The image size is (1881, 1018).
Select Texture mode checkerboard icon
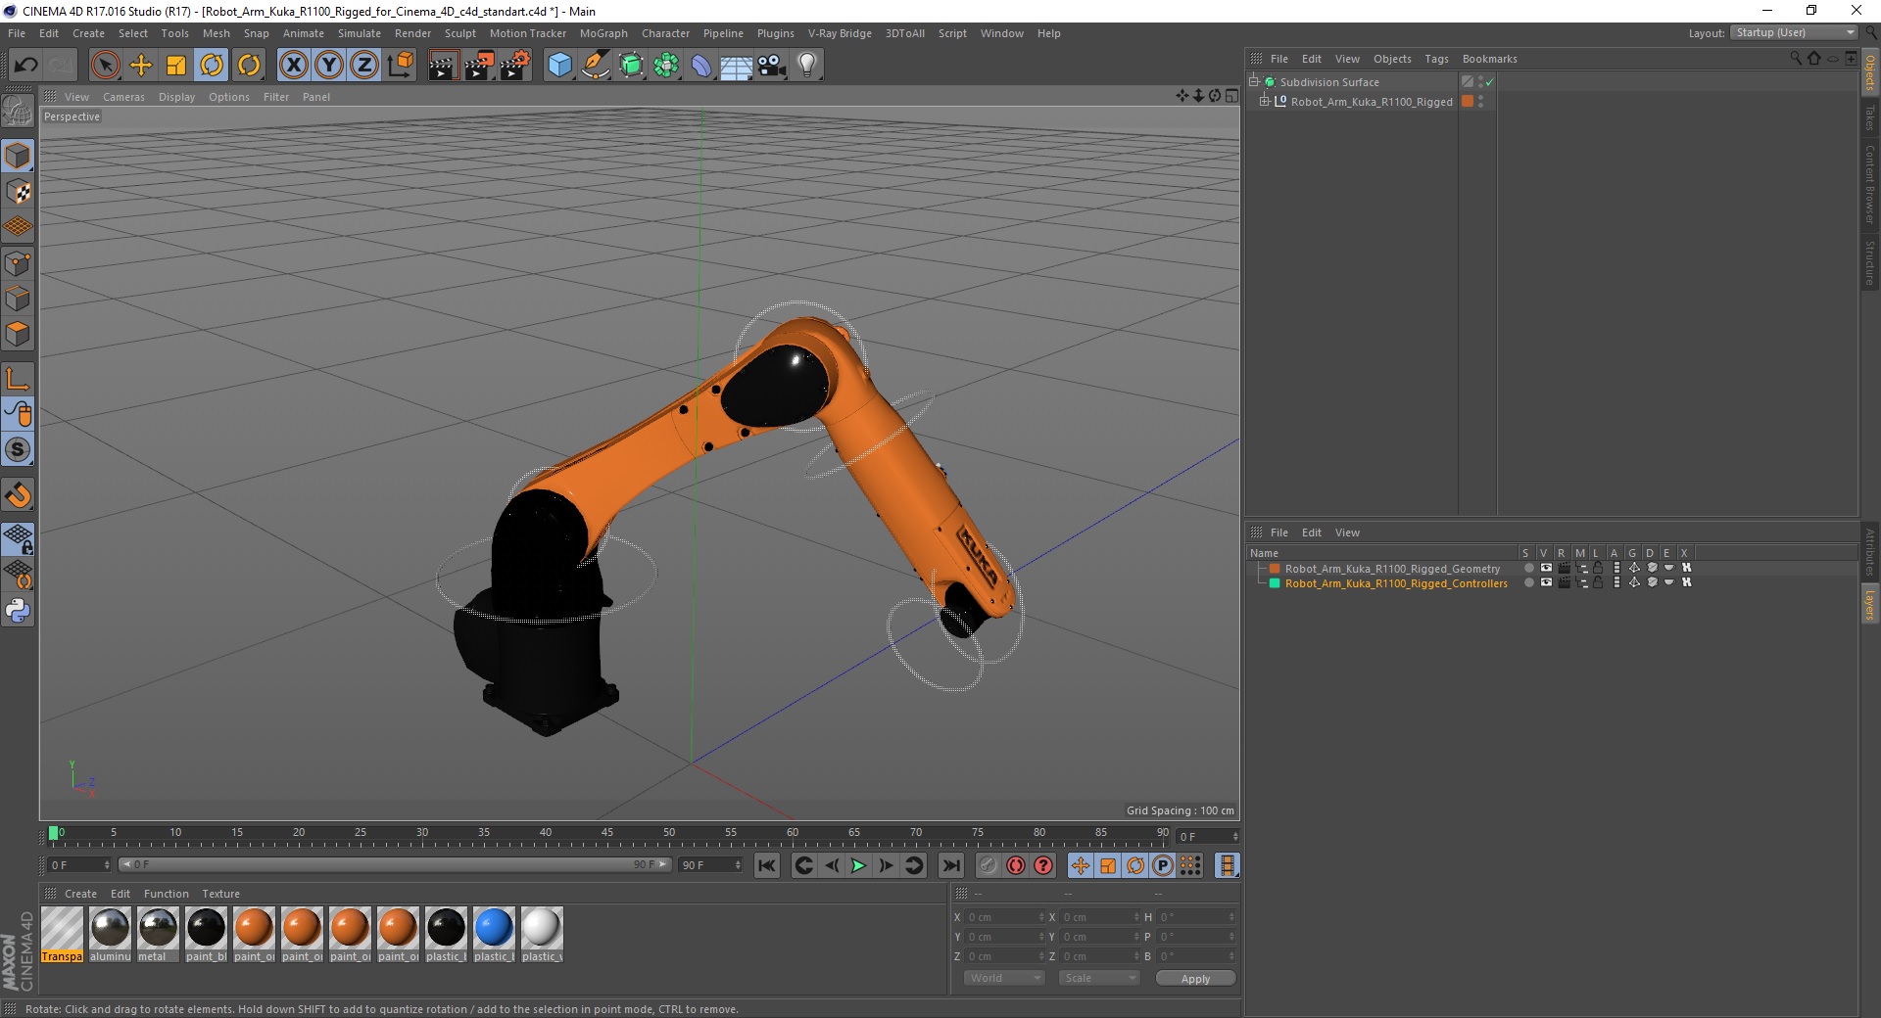(x=18, y=192)
